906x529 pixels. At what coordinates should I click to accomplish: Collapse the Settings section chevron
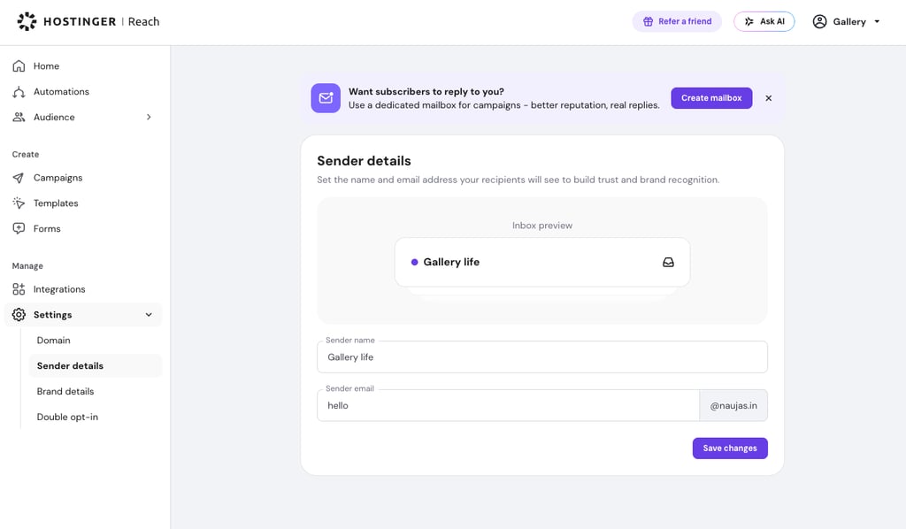click(x=149, y=315)
